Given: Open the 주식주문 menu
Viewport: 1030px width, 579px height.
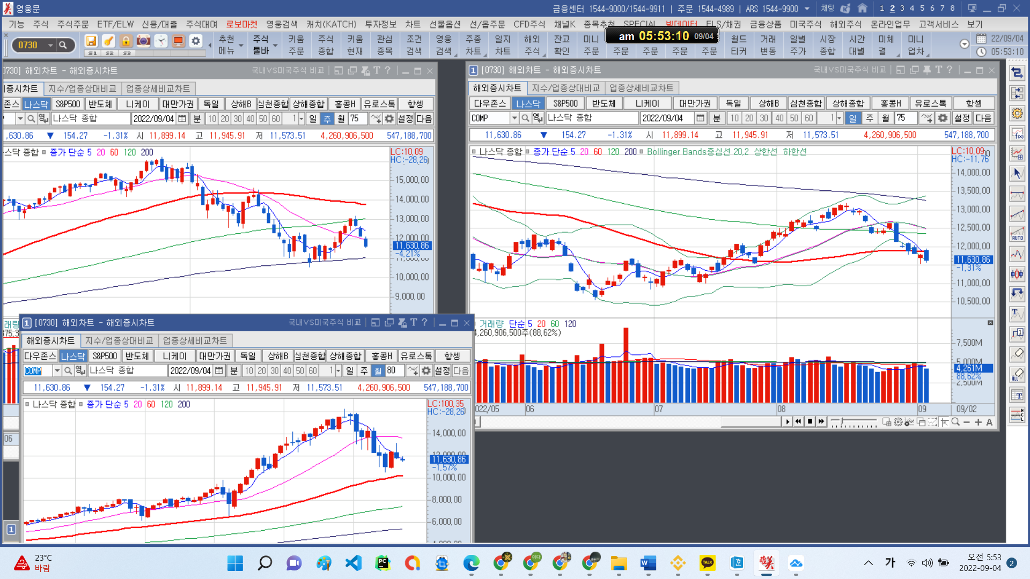Looking at the screenshot, I should pos(73,24).
